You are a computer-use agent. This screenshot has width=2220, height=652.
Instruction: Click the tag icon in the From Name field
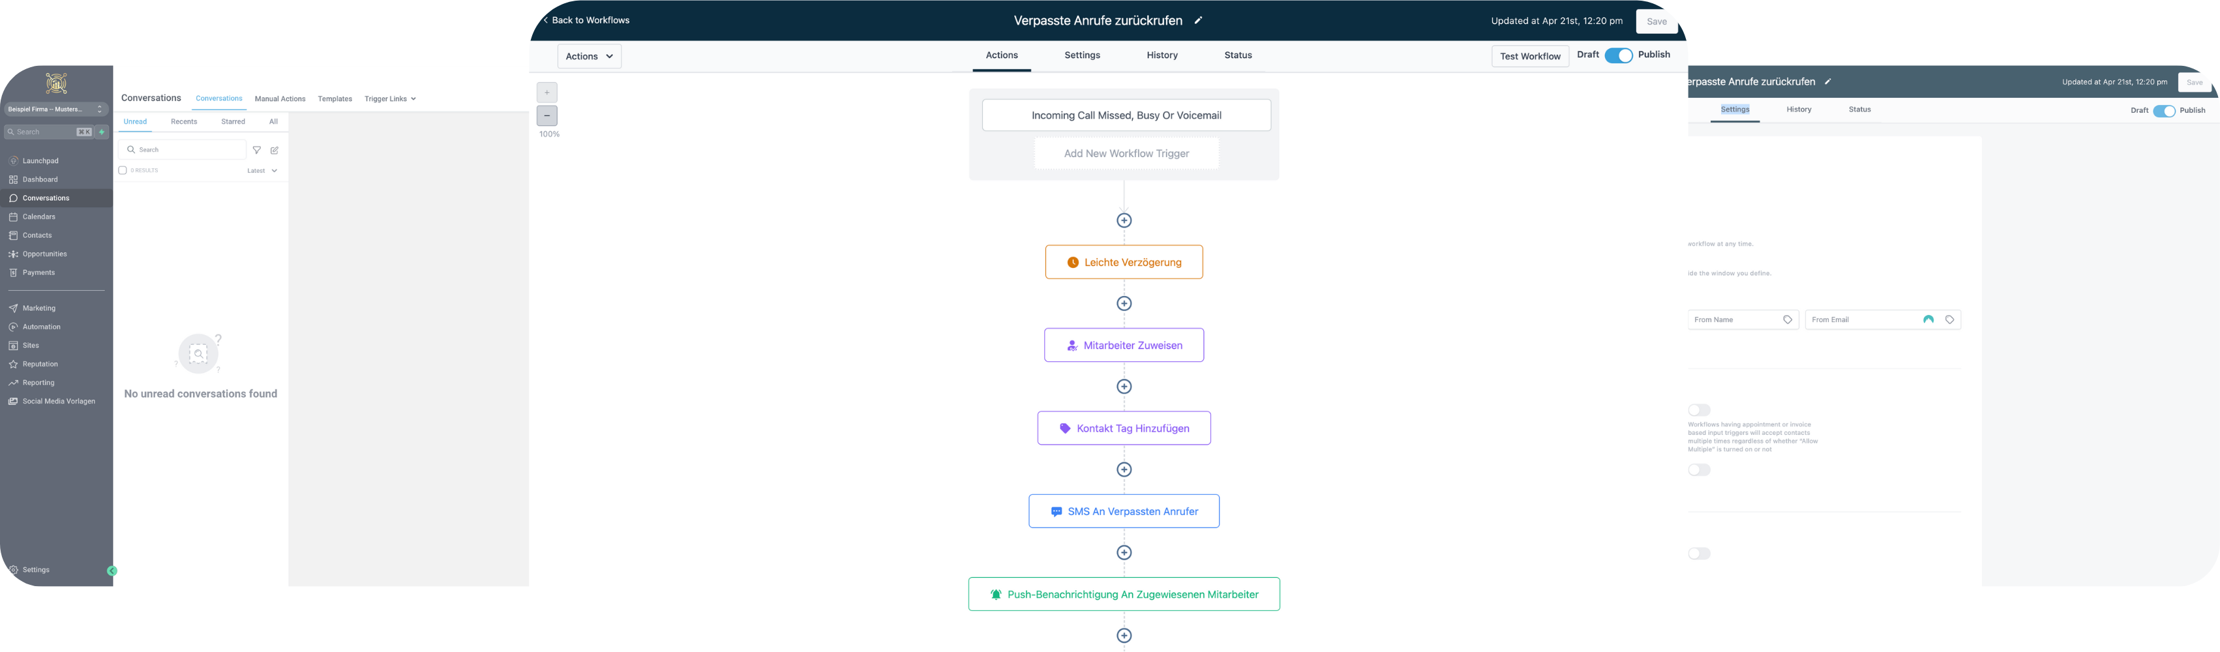1788,319
